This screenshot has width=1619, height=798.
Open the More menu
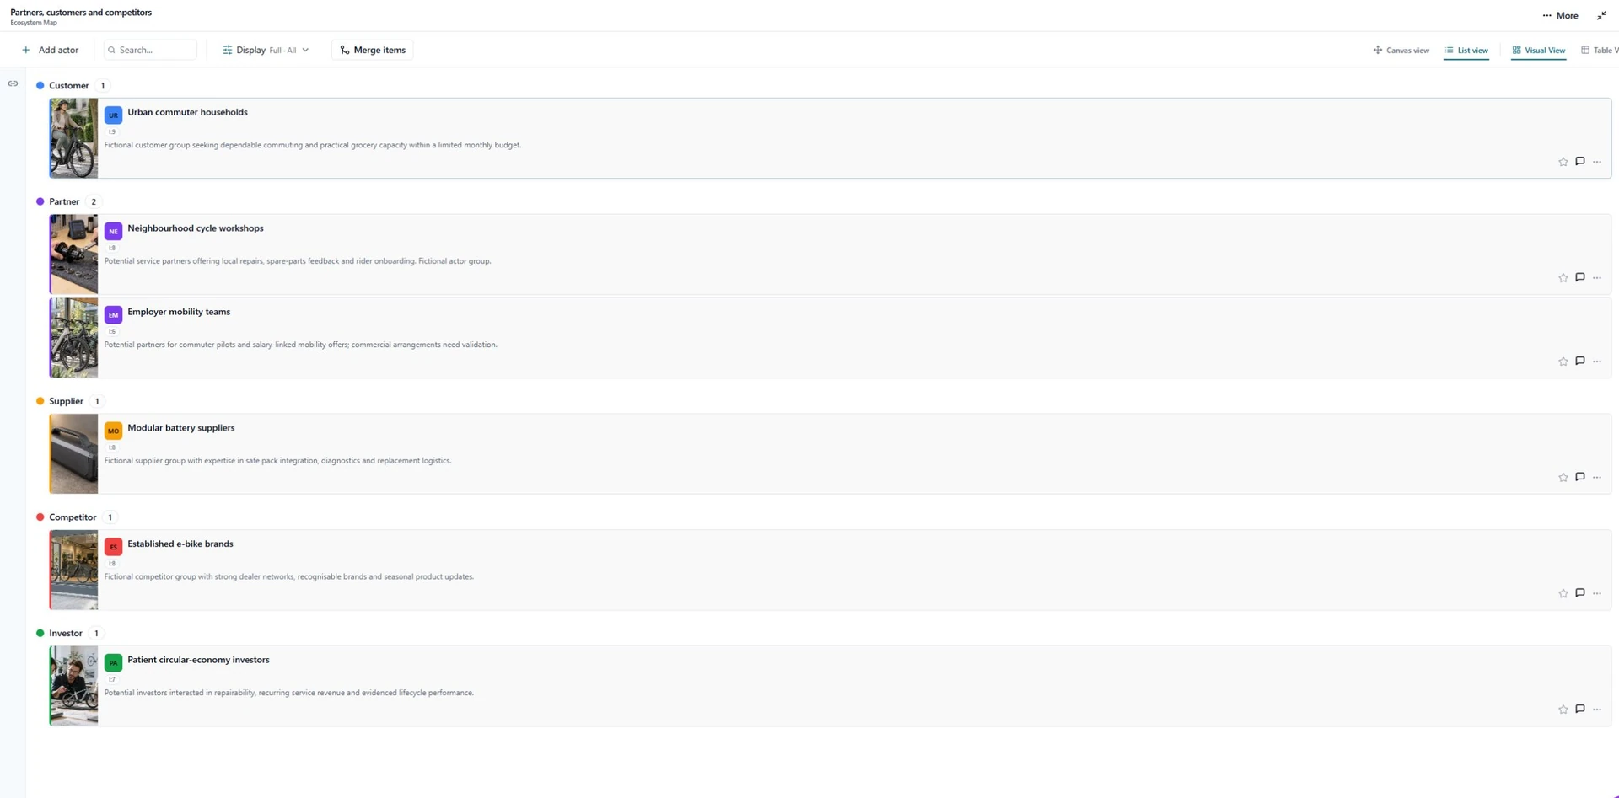[1560, 15]
